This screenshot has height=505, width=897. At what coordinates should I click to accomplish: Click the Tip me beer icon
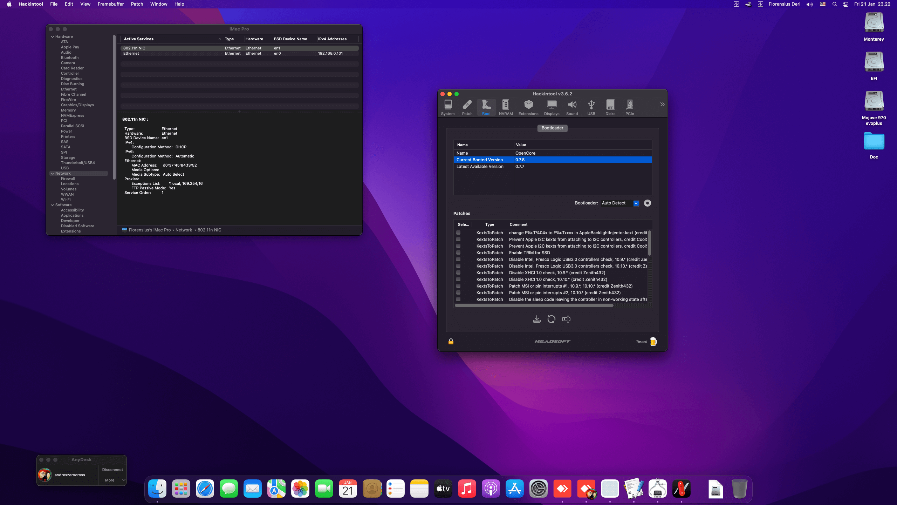[x=653, y=342]
